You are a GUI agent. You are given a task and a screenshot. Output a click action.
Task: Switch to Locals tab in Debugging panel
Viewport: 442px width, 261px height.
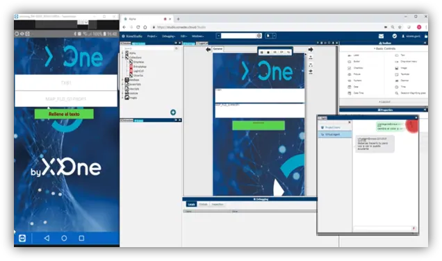click(191, 204)
